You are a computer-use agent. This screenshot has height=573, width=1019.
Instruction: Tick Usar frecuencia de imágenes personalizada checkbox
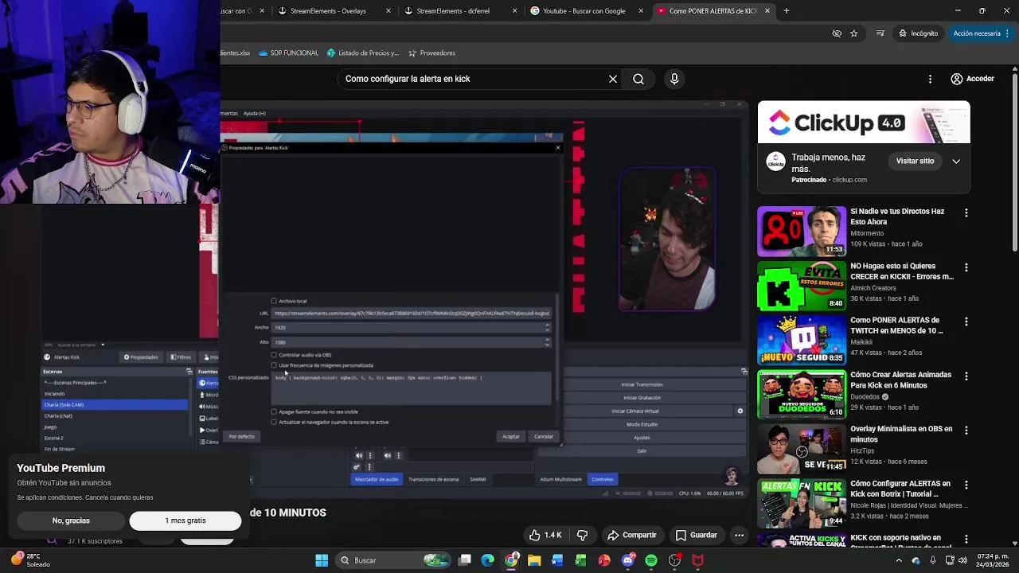274,365
